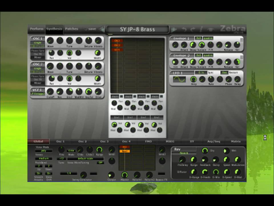Viewport: 274px width, 206px height.
Task: Open VCF 1 filter type LP Vintage2
Action: (38, 94)
